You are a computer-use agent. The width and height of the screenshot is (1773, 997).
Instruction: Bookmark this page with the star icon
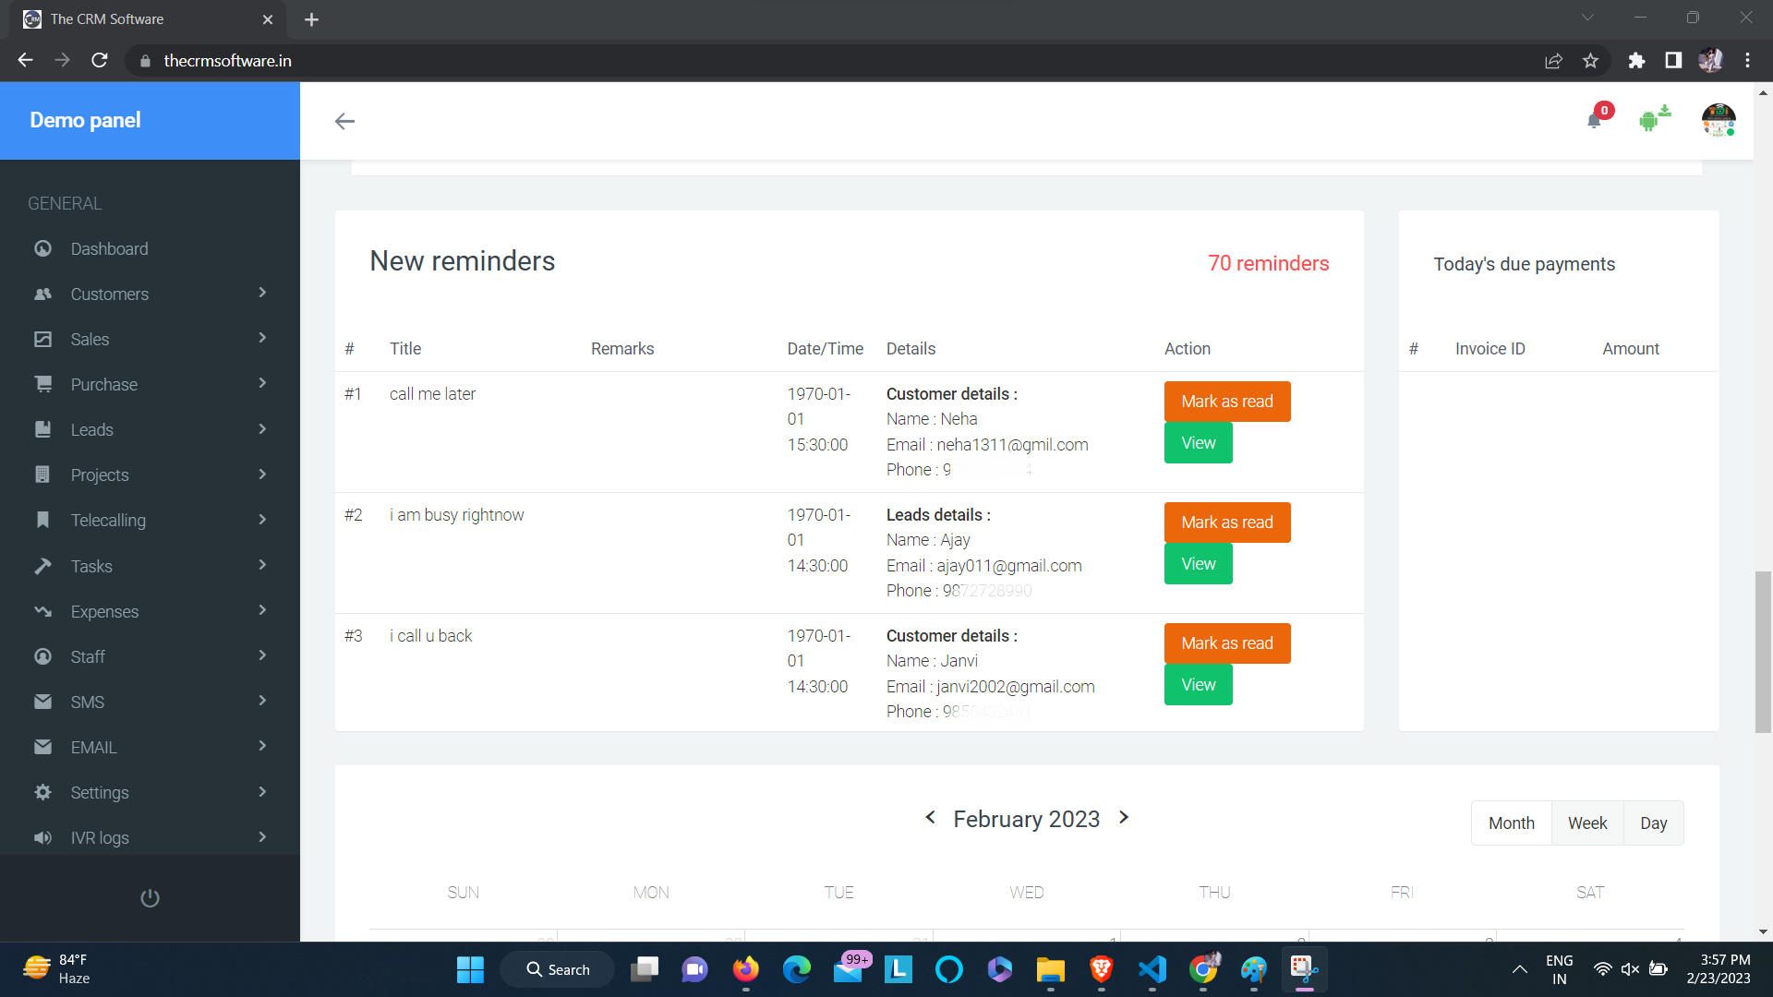pyautogui.click(x=1590, y=60)
